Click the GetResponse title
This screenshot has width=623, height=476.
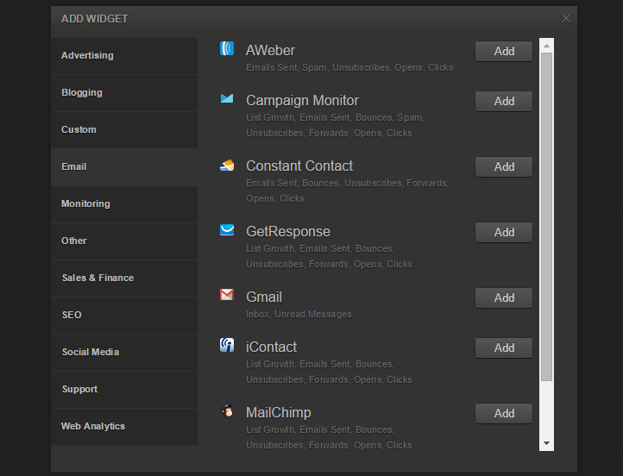[288, 232]
